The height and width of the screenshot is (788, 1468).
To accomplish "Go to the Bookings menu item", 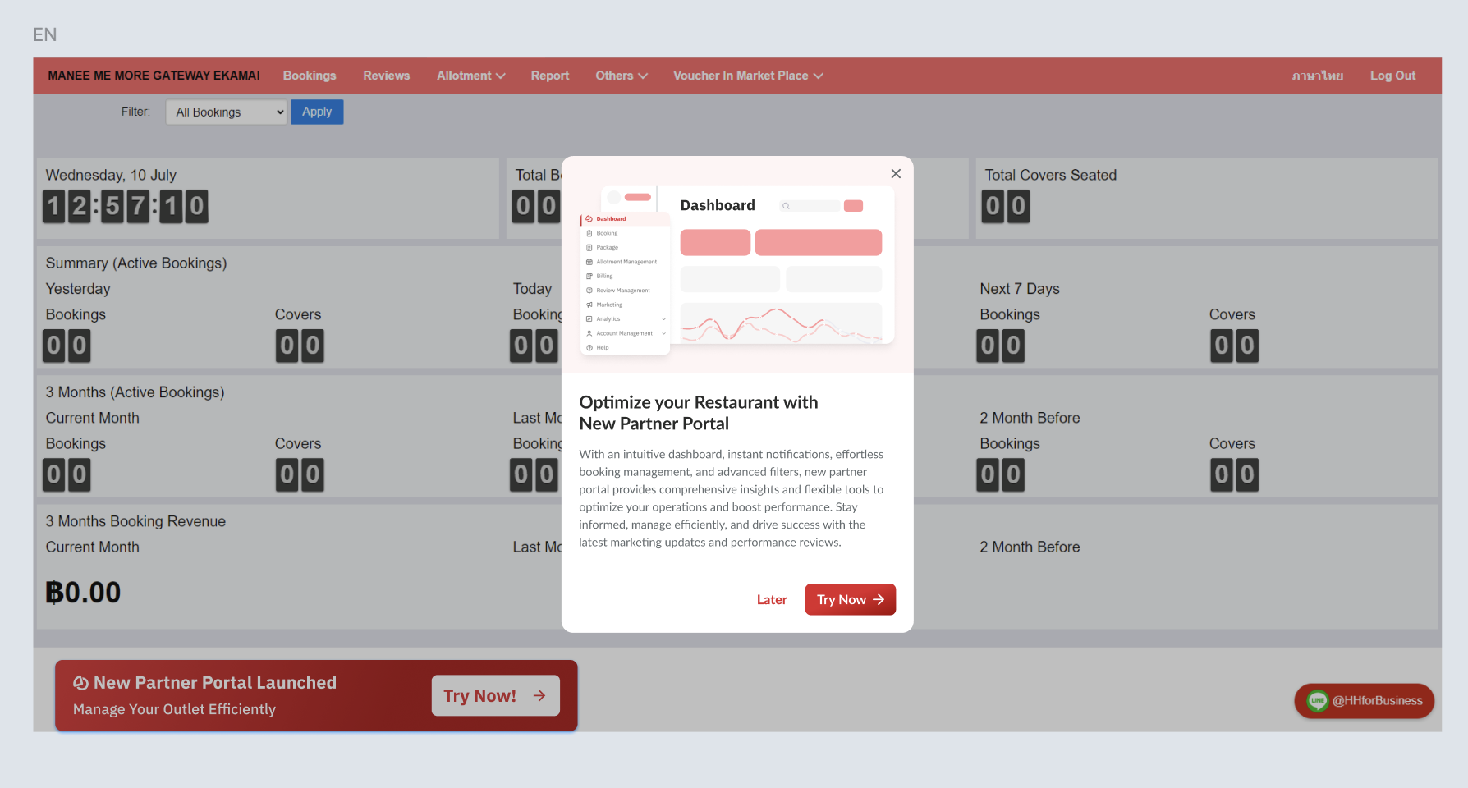I will (x=310, y=76).
